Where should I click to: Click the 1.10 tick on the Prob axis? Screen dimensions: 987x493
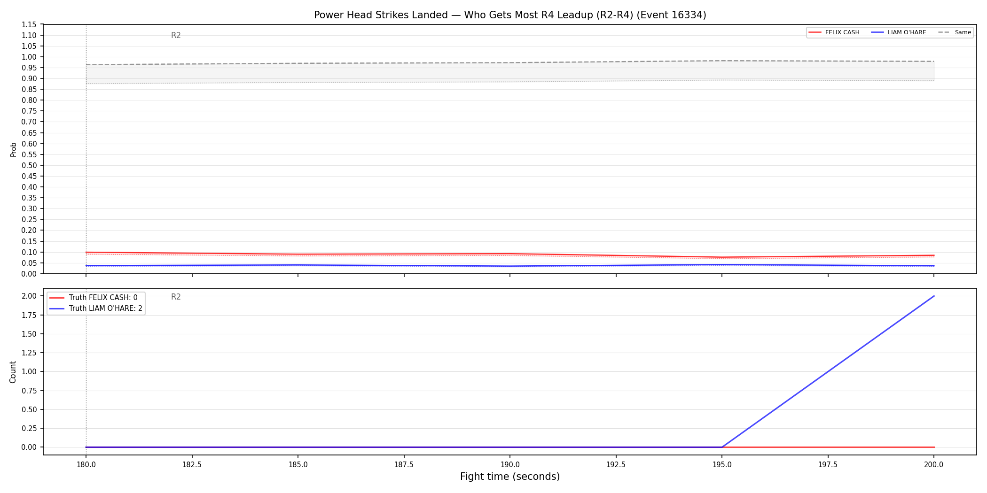click(x=29, y=35)
